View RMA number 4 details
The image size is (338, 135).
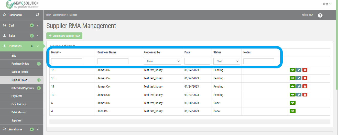292,111
